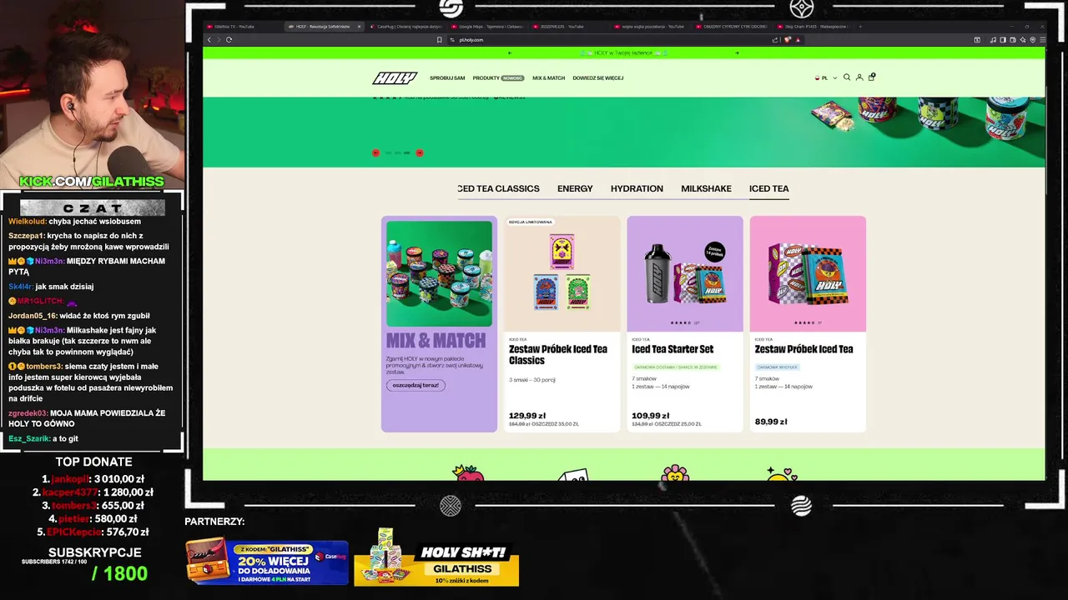1068x600 pixels.
Task: Open the MIX & MATCH menu item
Action: [549, 78]
